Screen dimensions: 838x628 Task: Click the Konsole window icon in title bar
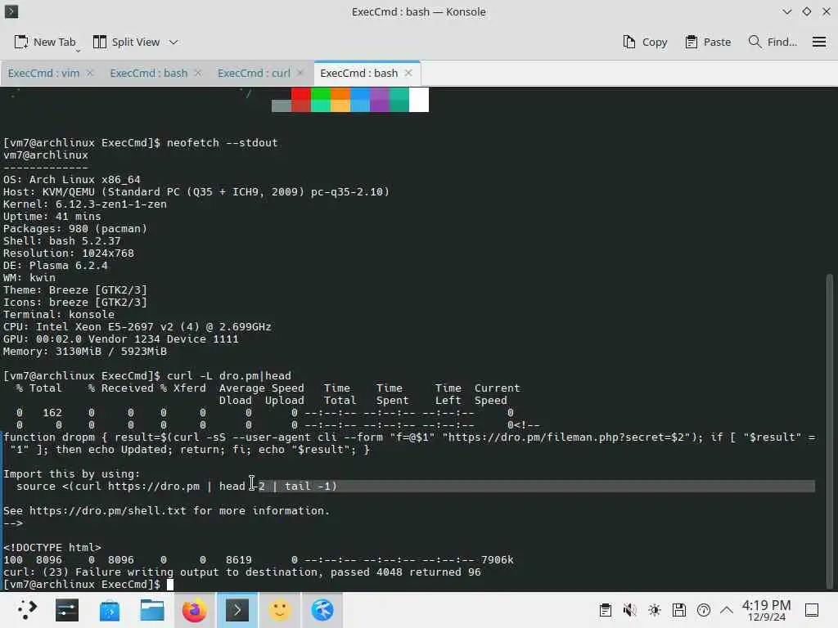11,11
